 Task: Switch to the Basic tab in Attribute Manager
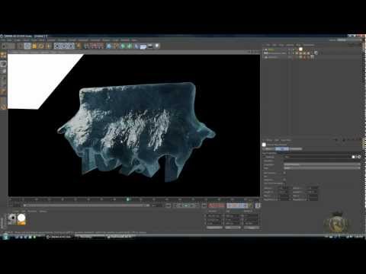coord(268,148)
